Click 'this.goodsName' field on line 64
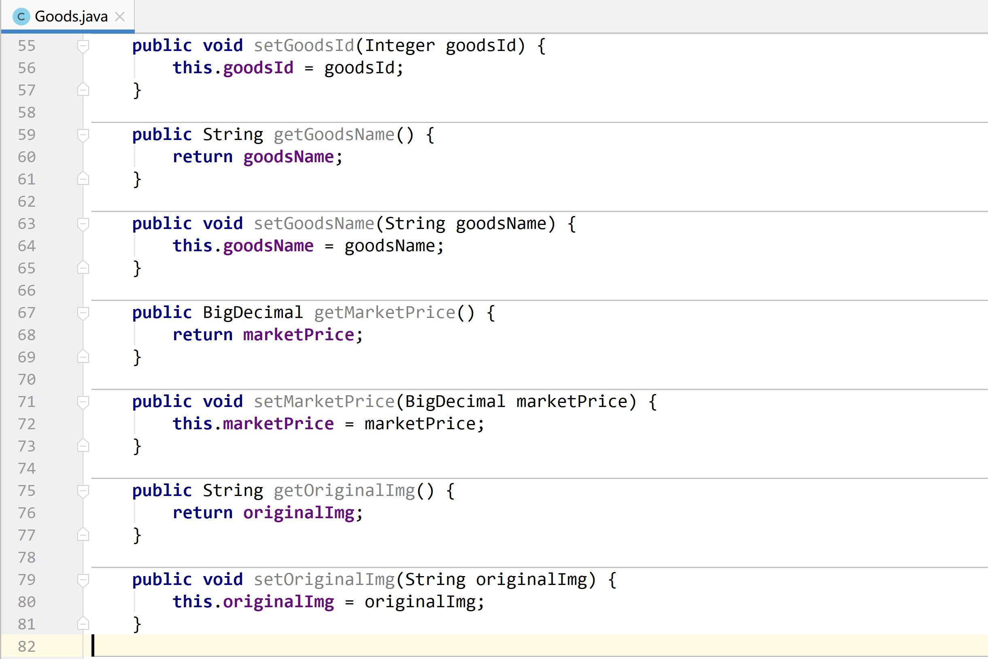Image resolution: width=988 pixels, height=659 pixels. click(243, 246)
